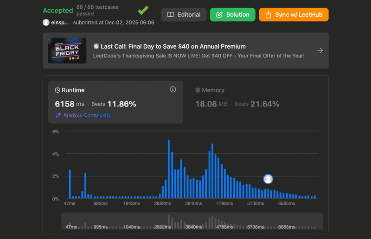This screenshot has height=239, width=371.
Task: Click the clock icon next to Runtime
Action: click(58, 90)
